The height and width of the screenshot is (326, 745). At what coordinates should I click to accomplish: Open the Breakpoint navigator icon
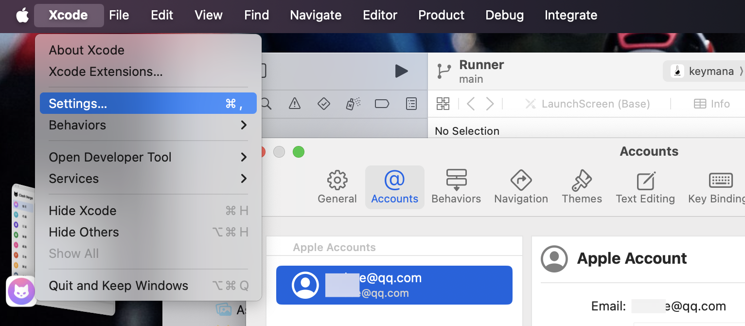point(382,104)
